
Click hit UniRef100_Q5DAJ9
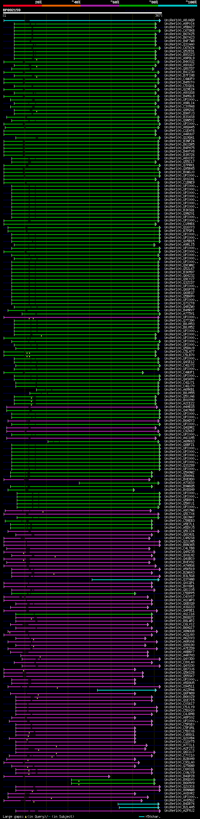click(x=179, y=348)
